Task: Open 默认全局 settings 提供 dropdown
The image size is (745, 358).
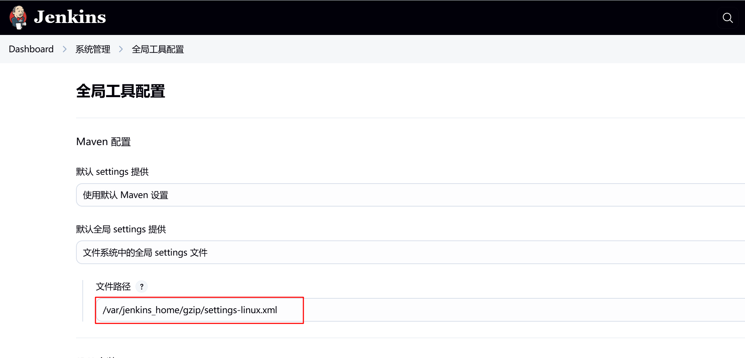Action: [x=411, y=252]
